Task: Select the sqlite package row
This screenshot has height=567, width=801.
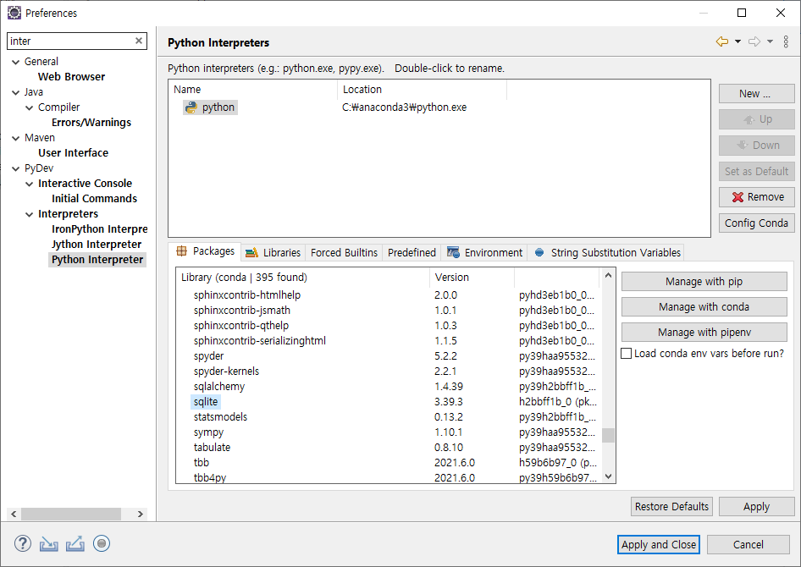Action: 206,402
